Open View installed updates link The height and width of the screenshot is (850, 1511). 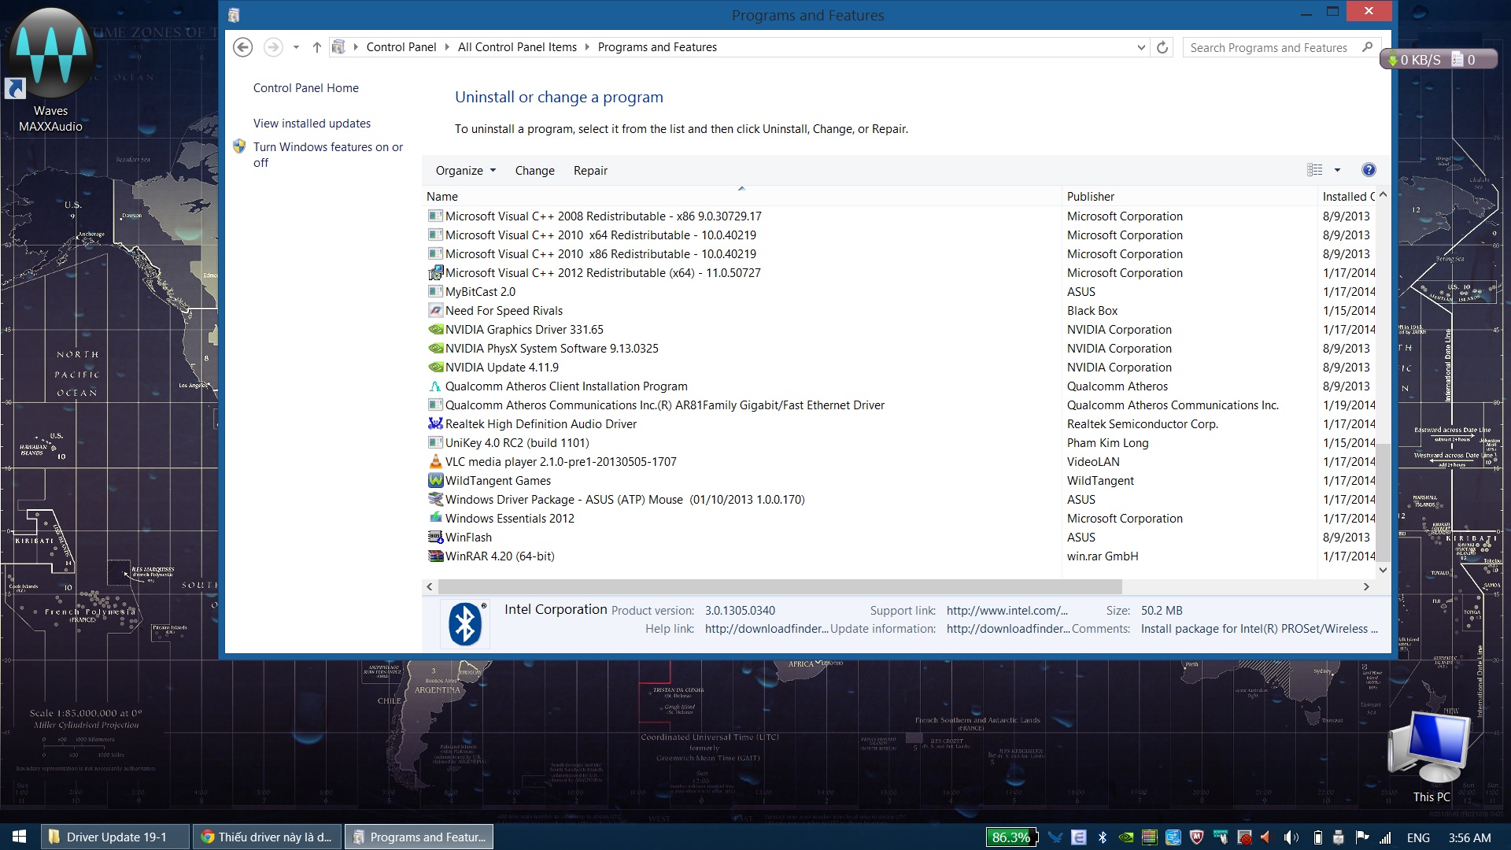click(312, 124)
